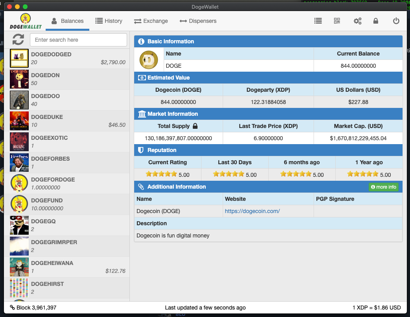The image size is (410, 317).
Task: Click the $2,790.00 value for DOGEDODGED
Action: tap(113, 62)
